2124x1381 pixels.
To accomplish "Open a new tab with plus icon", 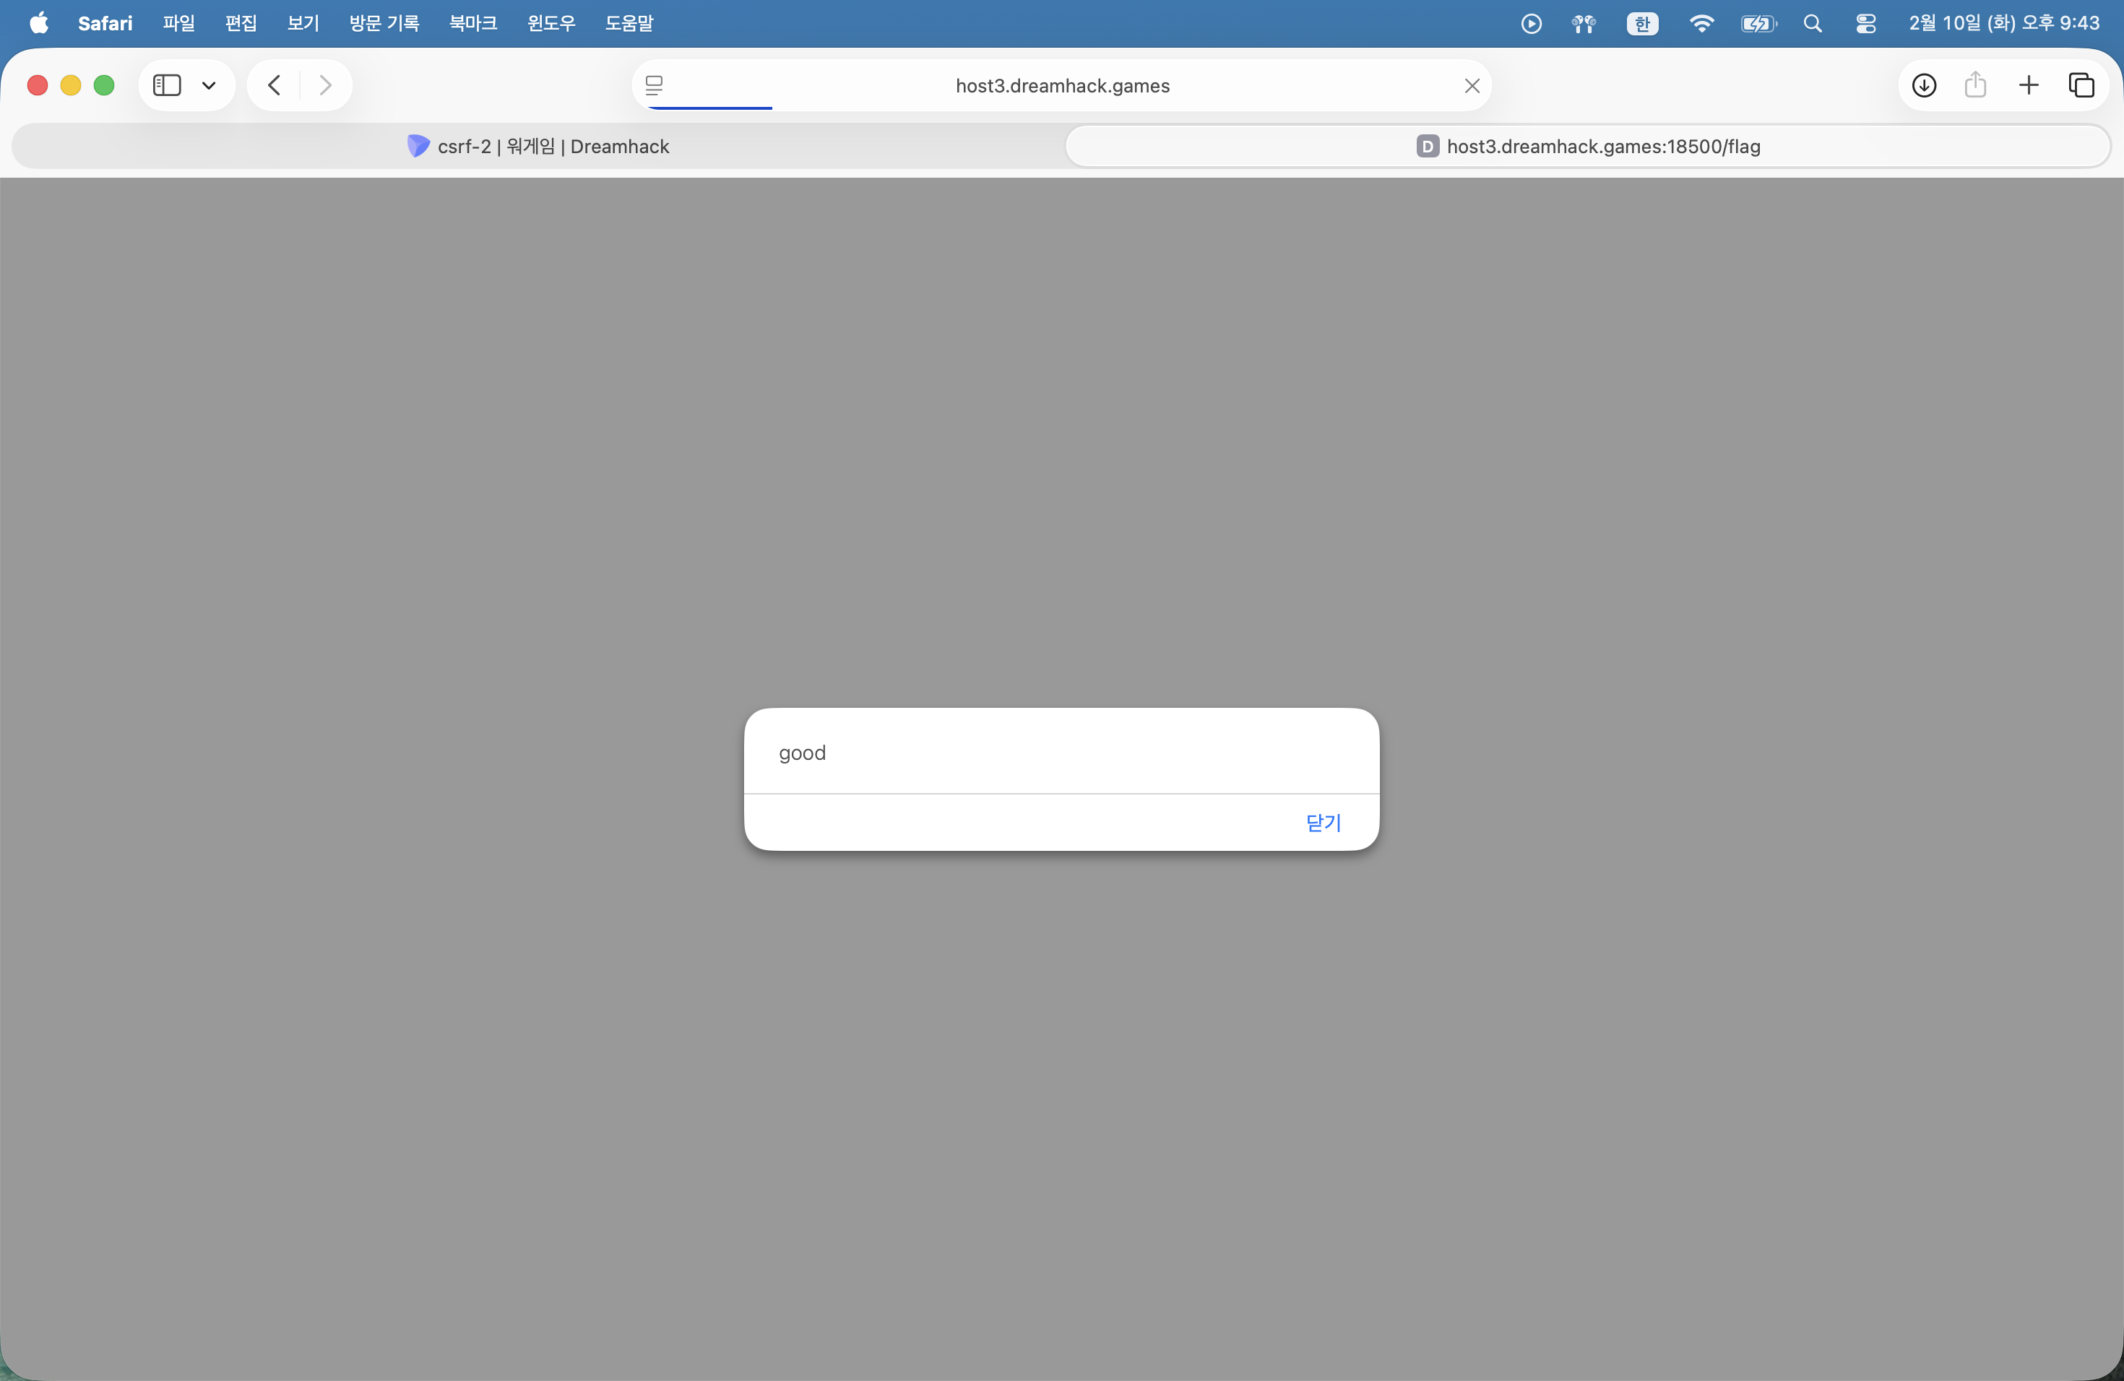I will point(2029,86).
